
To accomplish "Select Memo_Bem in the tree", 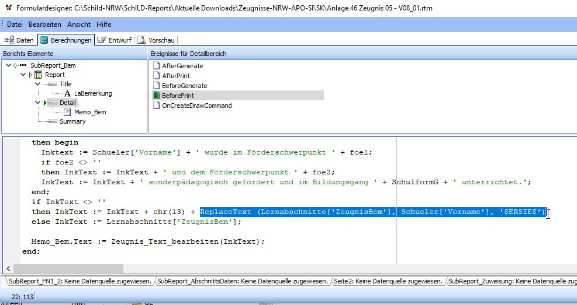I will point(90,113).
